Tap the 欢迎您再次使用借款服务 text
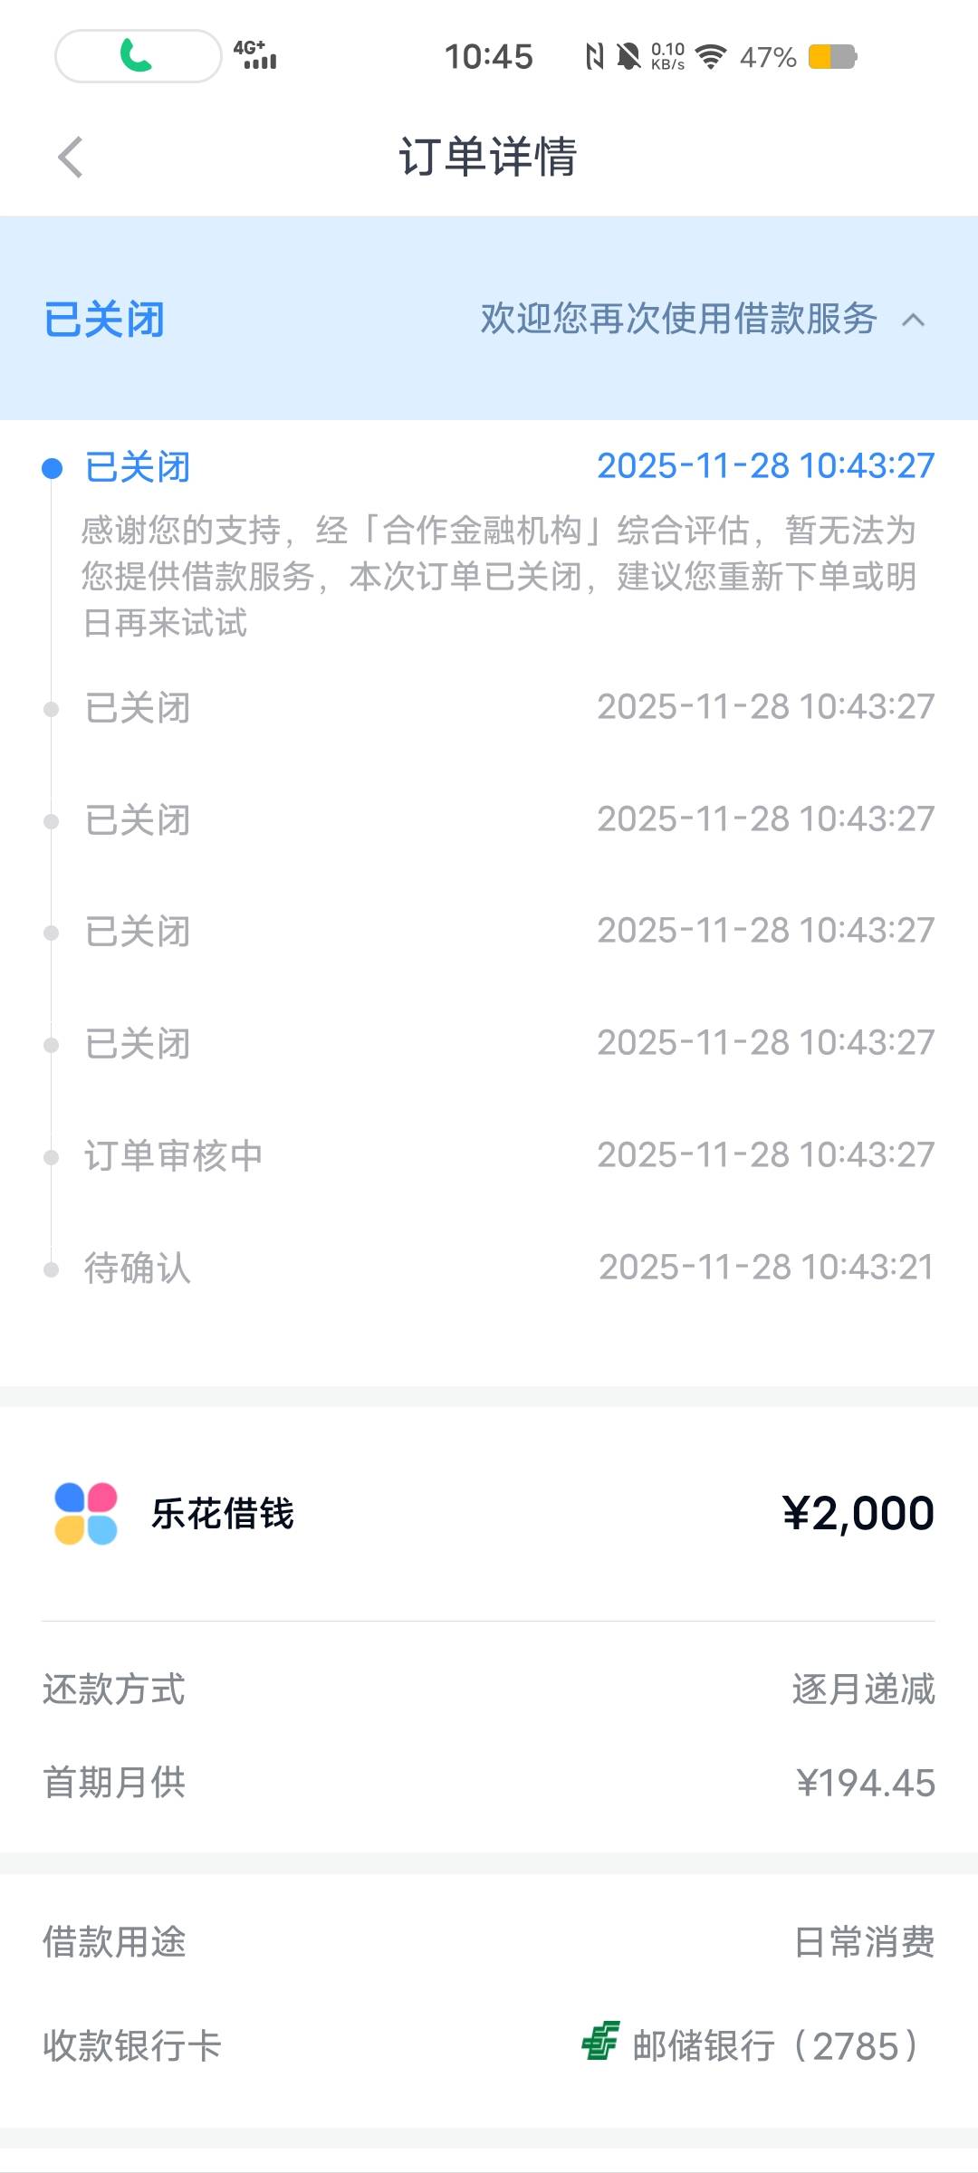 pos(678,319)
